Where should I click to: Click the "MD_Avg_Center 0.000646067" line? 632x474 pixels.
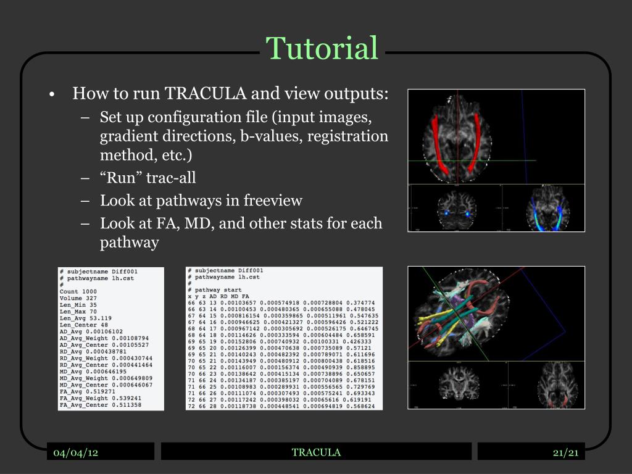106,385
